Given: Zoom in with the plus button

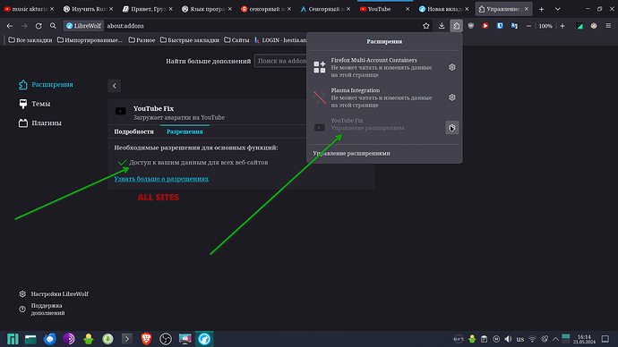Looking at the screenshot, I should (562, 26).
